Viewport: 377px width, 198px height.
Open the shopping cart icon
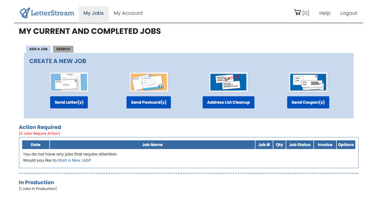click(x=297, y=13)
